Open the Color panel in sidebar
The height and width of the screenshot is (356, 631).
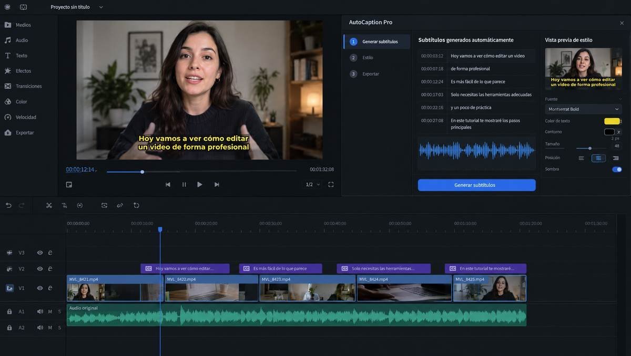click(16, 101)
